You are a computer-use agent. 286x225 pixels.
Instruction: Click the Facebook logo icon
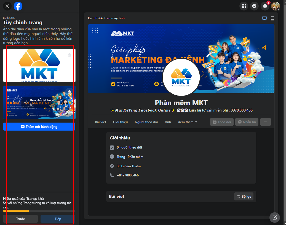coord(18,6)
